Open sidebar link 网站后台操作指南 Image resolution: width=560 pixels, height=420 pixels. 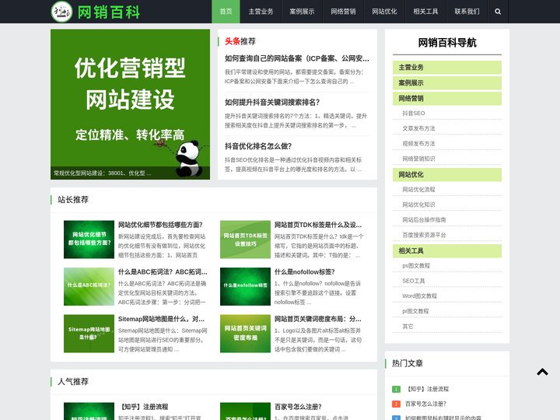[424, 219]
